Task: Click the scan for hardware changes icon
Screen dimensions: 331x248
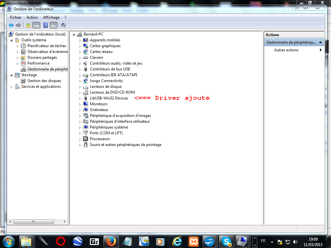Action: pyautogui.click(x=63, y=25)
